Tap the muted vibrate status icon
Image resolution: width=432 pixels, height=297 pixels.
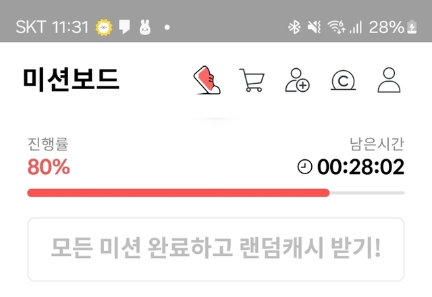point(314,27)
